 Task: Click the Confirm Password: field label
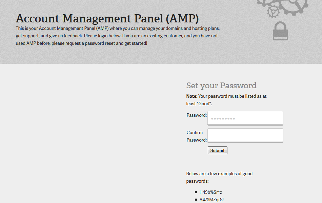pos(196,136)
